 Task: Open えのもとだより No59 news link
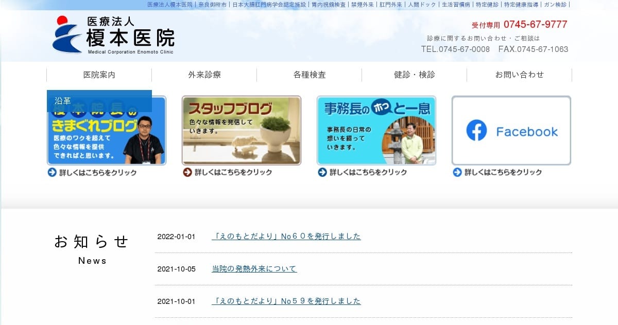[286, 301]
